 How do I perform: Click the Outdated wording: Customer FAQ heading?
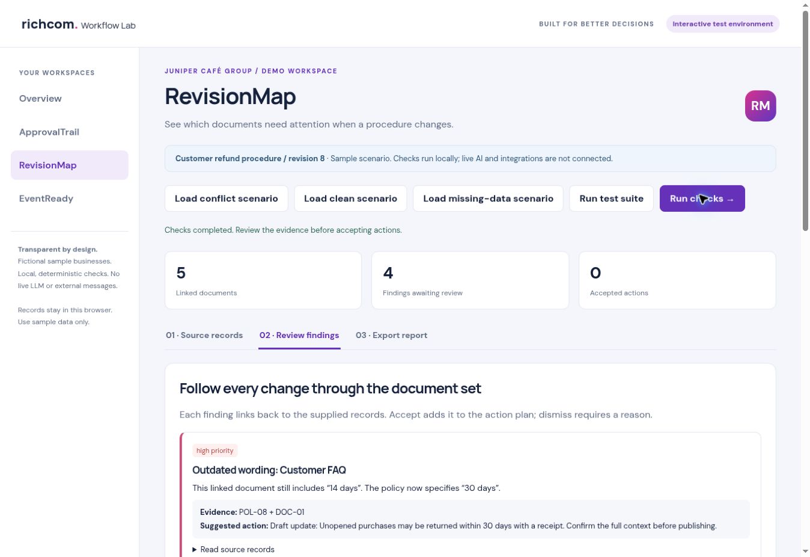tap(269, 470)
